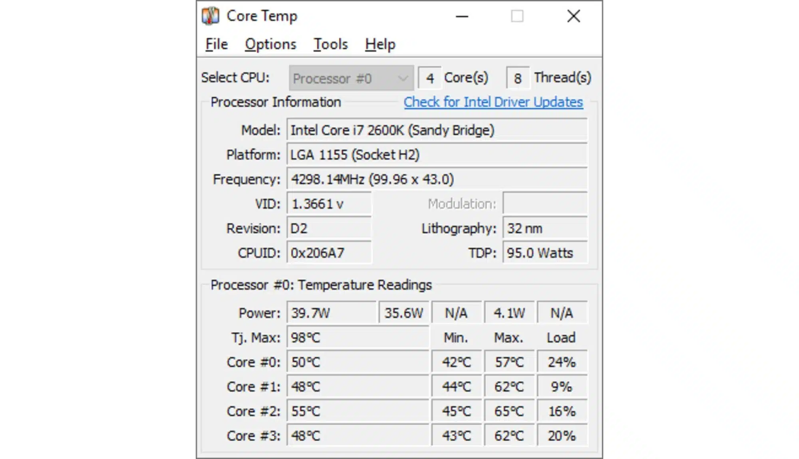
Task: Click the Core #2 load percentage
Action: (562, 411)
